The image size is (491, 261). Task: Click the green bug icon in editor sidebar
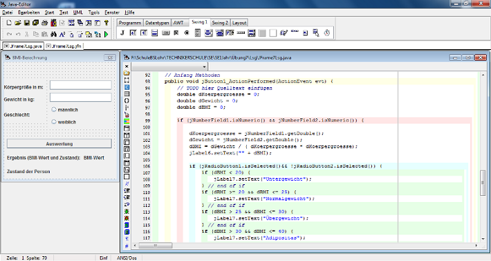[x=127, y=211]
